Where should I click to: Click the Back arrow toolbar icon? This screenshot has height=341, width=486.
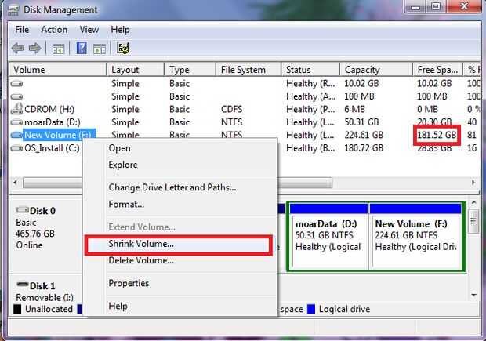point(18,49)
